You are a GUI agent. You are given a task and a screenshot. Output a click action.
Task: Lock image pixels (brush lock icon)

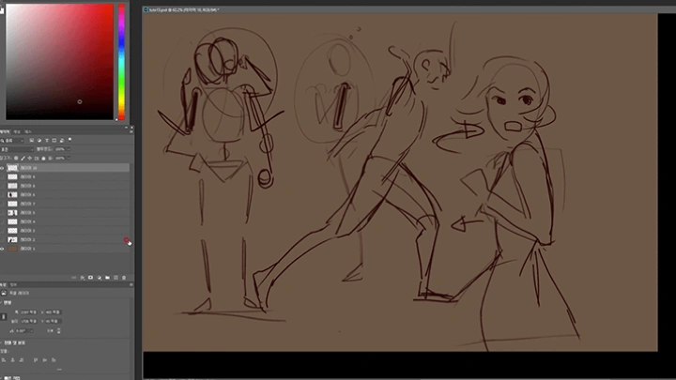[x=23, y=159]
